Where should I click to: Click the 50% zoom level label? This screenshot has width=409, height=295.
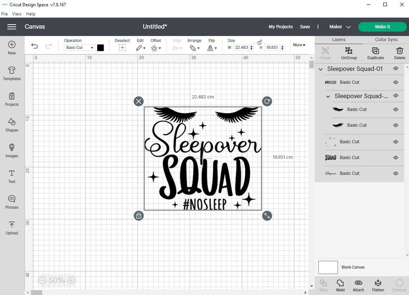point(57,280)
